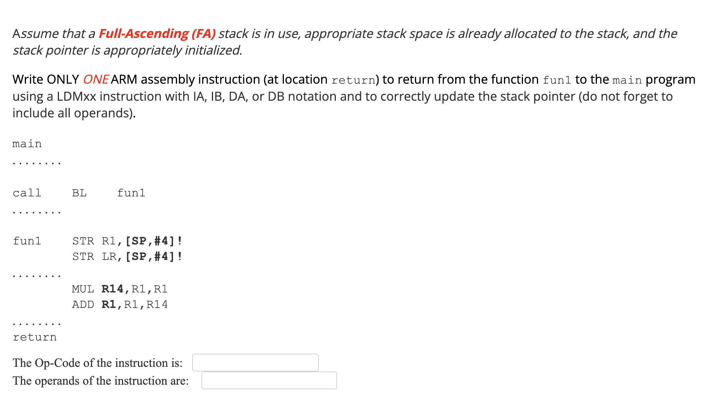This screenshot has height=399, width=719.
Task: Click the word ONE highlighted in red
Action: 95,79
